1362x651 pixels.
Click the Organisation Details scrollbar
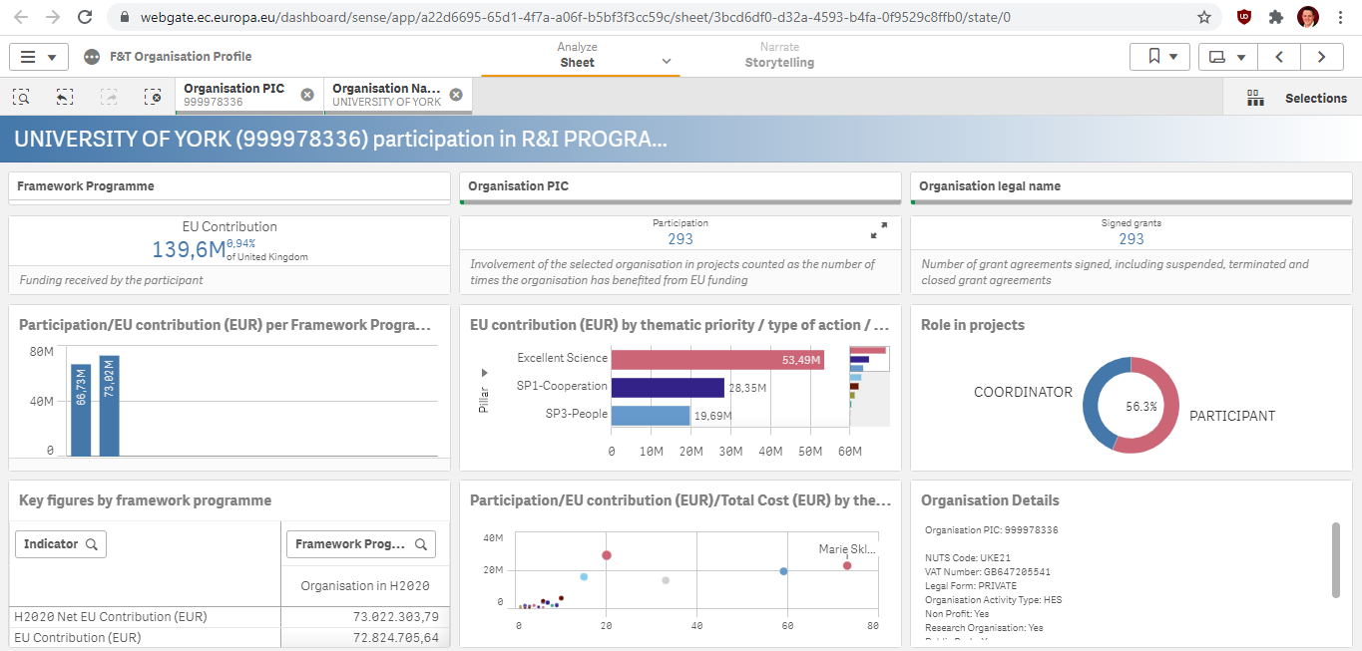[1336, 559]
